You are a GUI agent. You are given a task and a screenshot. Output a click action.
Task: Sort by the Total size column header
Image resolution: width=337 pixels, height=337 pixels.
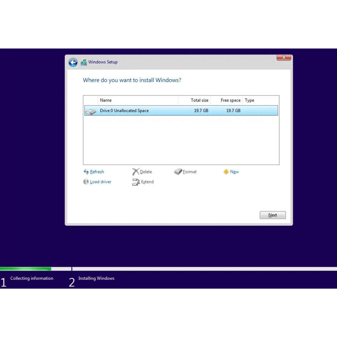[200, 100]
